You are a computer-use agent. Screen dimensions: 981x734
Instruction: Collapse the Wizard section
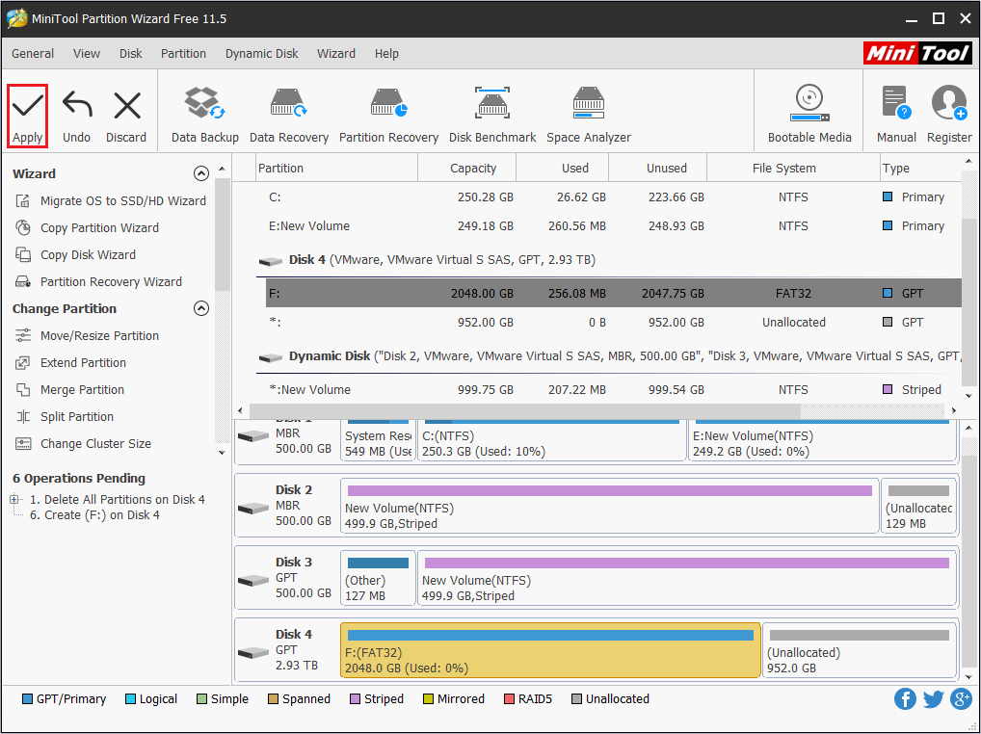click(200, 173)
